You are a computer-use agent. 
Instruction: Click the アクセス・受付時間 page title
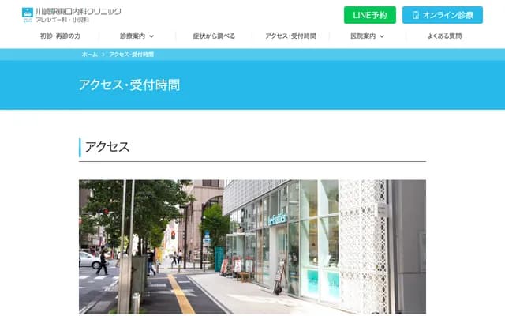[129, 85]
